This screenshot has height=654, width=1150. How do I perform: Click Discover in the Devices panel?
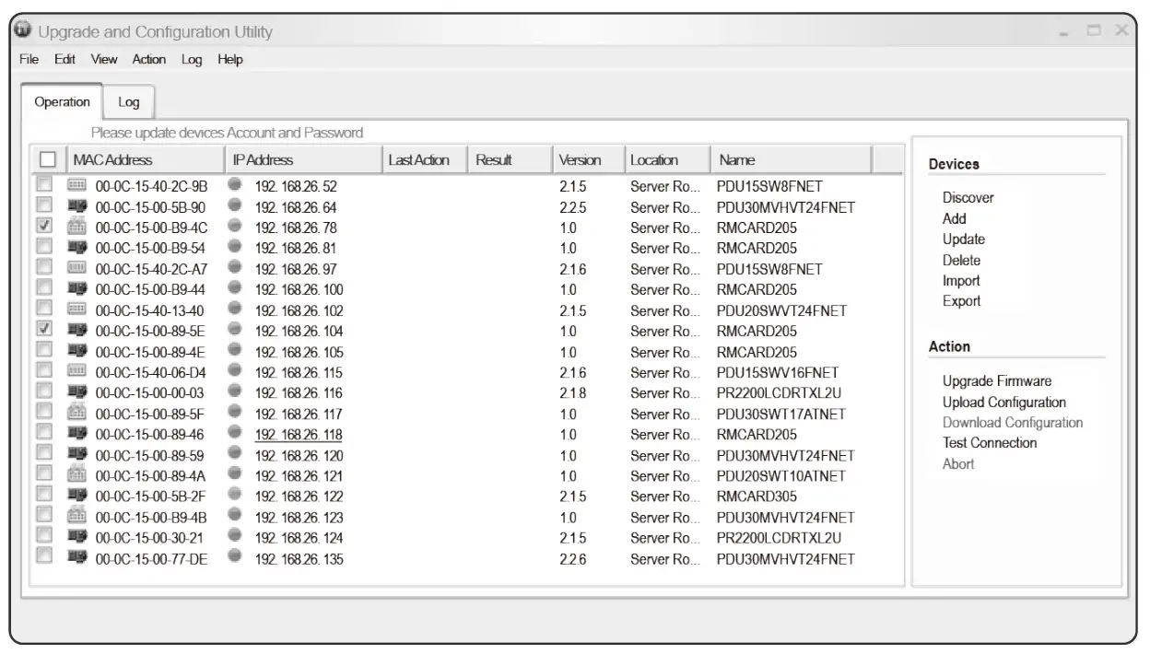968,198
